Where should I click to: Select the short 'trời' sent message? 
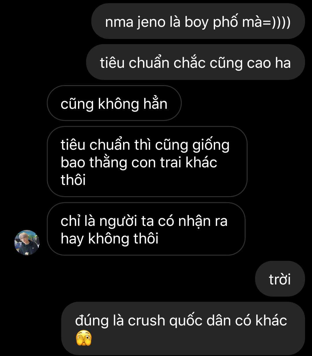click(280, 279)
